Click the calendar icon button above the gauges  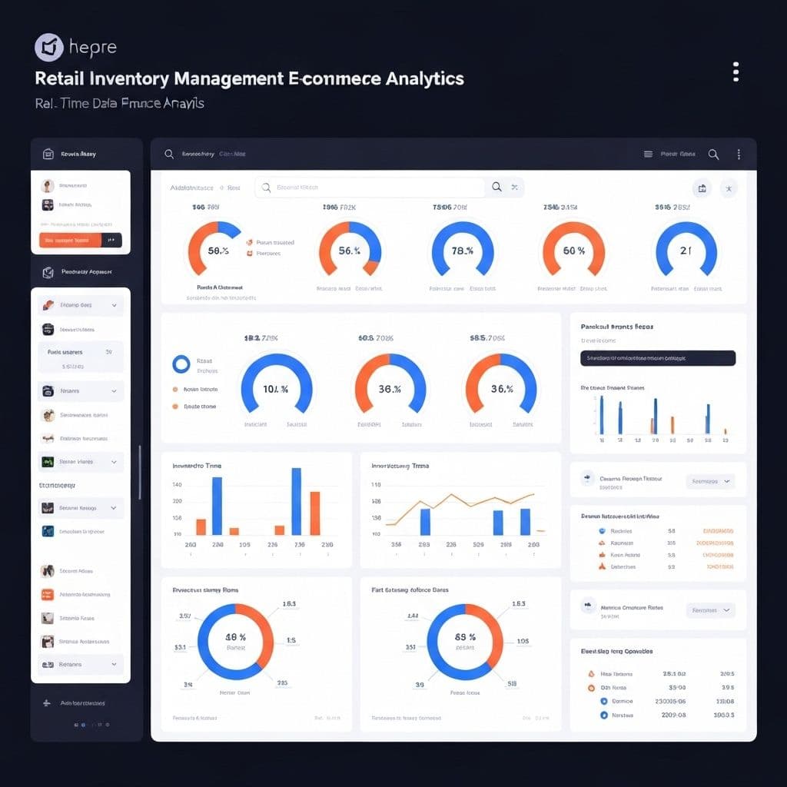702,188
